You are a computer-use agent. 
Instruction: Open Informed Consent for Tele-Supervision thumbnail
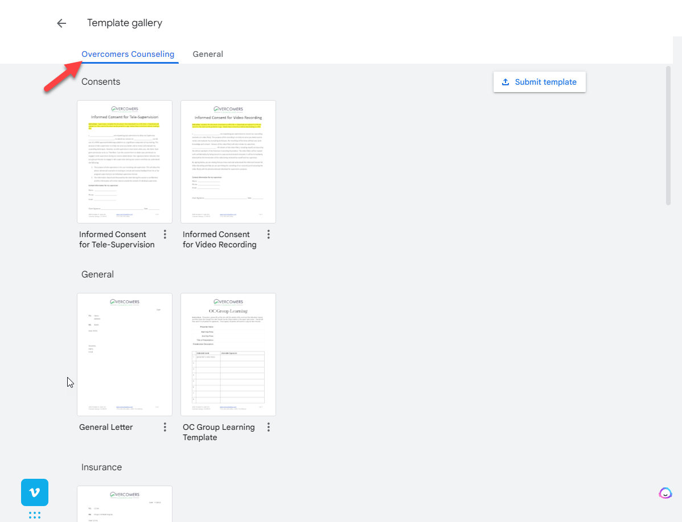(x=125, y=161)
